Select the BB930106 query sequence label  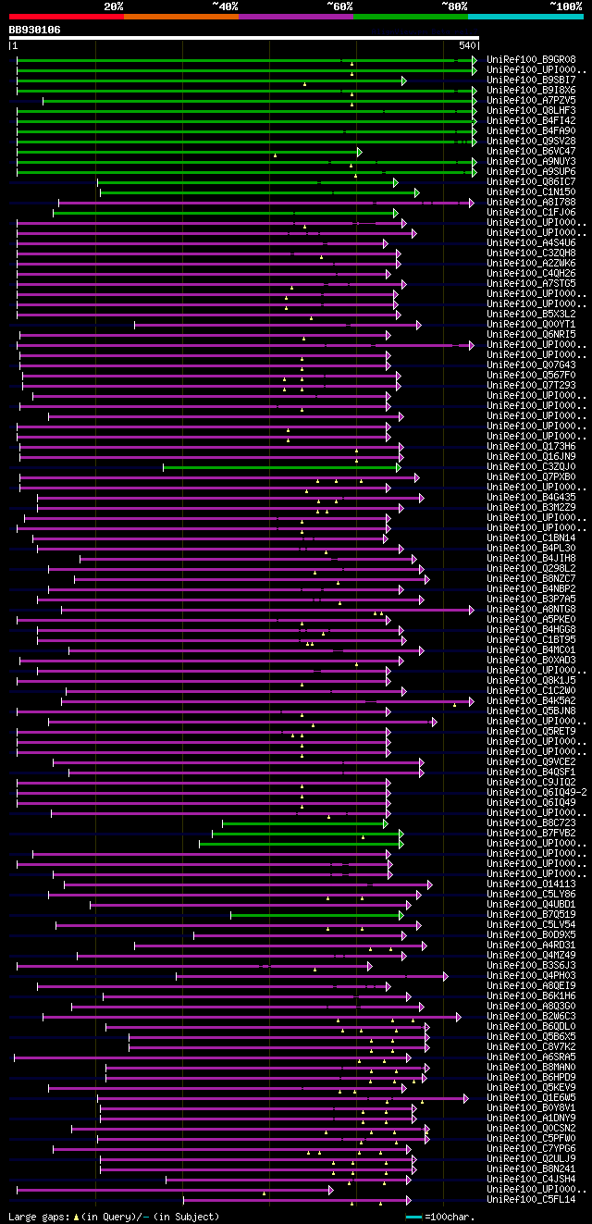(34, 30)
